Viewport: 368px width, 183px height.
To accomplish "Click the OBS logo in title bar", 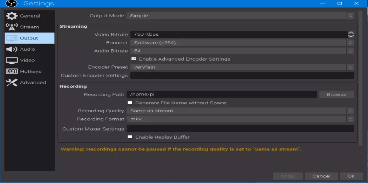I will point(11,3).
